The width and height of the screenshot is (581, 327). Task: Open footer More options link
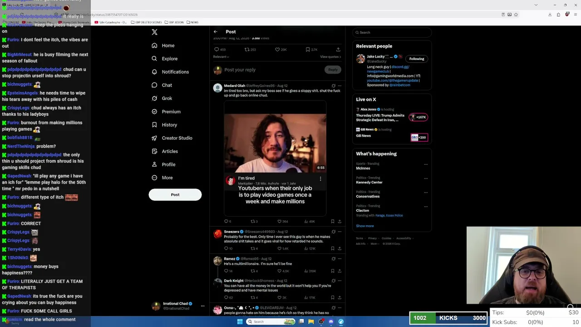click(374, 244)
